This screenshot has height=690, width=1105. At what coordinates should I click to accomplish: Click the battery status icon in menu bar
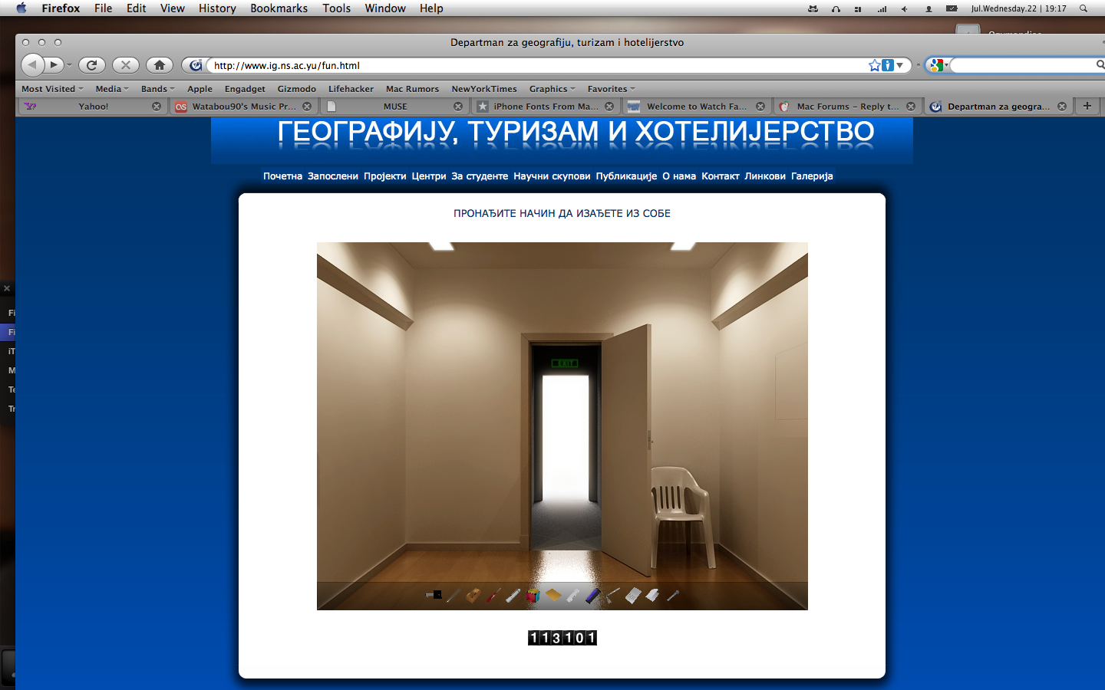pyautogui.click(x=952, y=8)
